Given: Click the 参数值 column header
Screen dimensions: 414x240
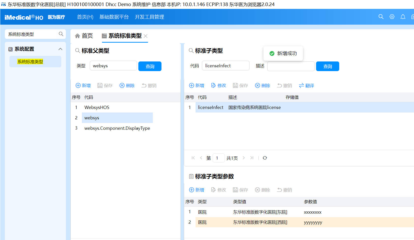Looking at the screenshot, I should pyautogui.click(x=310, y=202).
